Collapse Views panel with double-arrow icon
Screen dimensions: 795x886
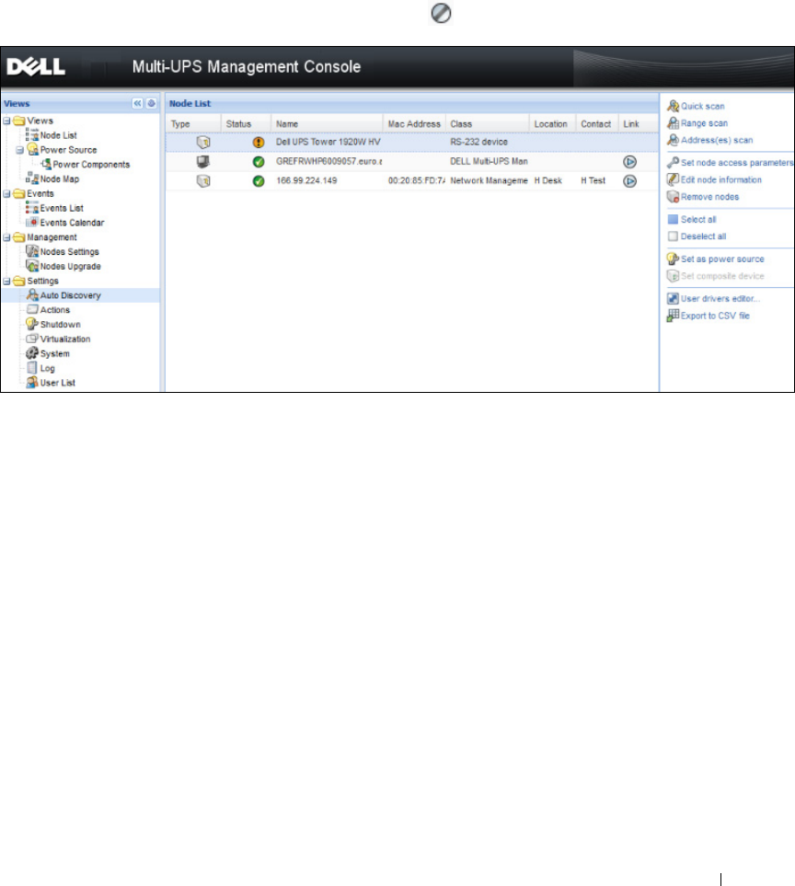pyautogui.click(x=137, y=103)
